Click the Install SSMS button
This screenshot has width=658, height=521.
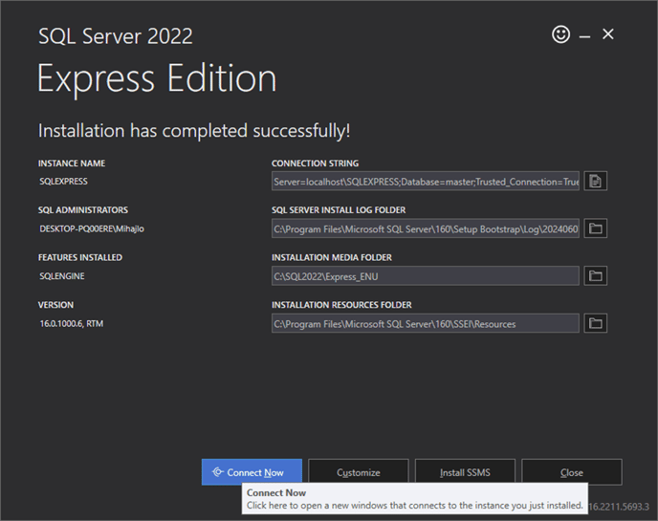[x=465, y=472]
